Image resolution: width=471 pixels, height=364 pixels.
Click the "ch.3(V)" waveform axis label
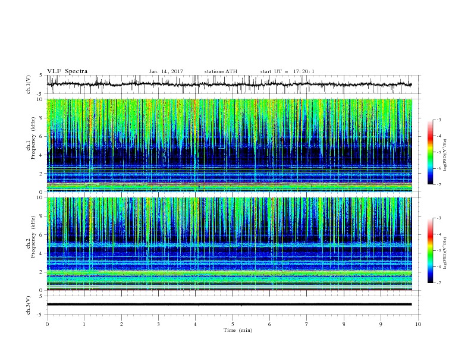click(x=29, y=305)
